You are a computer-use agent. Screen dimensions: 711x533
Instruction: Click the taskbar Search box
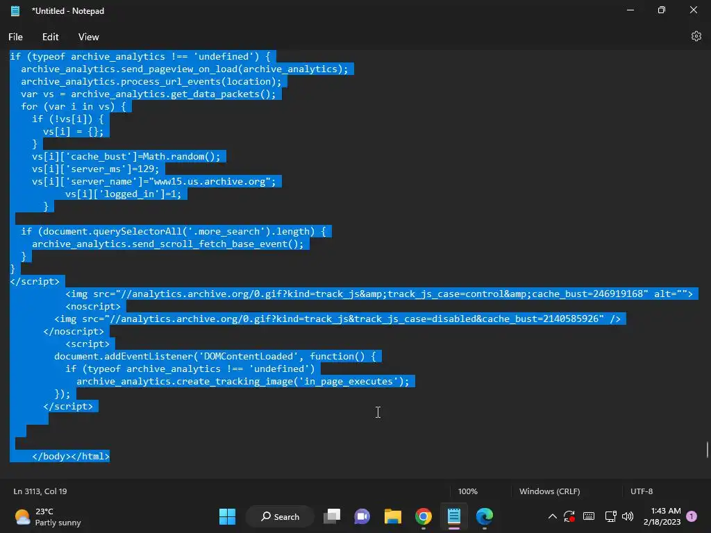click(281, 516)
